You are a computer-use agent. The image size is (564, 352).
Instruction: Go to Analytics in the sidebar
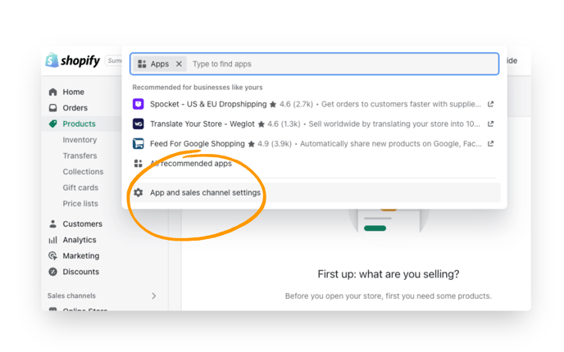click(x=79, y=240)
